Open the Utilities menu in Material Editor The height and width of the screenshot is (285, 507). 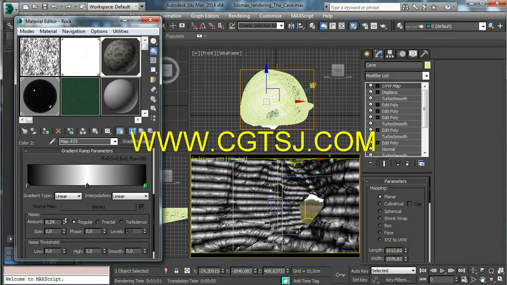(x=120, y=31)
